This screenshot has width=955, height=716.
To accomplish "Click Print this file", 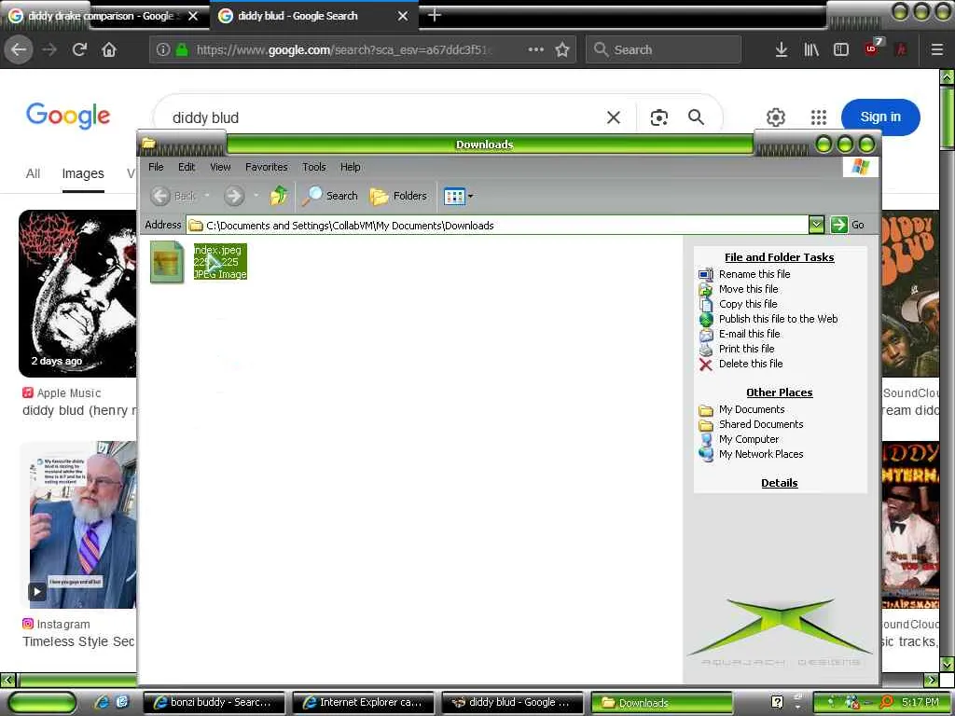I will point(746,349).
